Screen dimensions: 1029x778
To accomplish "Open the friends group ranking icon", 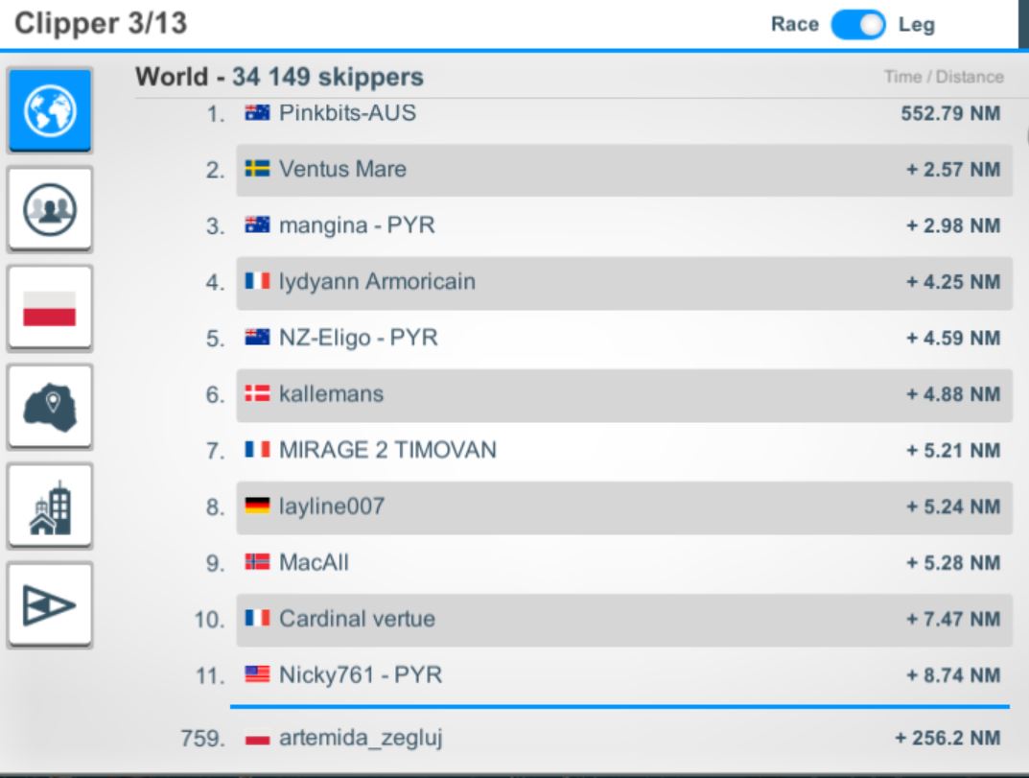I will coord(50,209).
